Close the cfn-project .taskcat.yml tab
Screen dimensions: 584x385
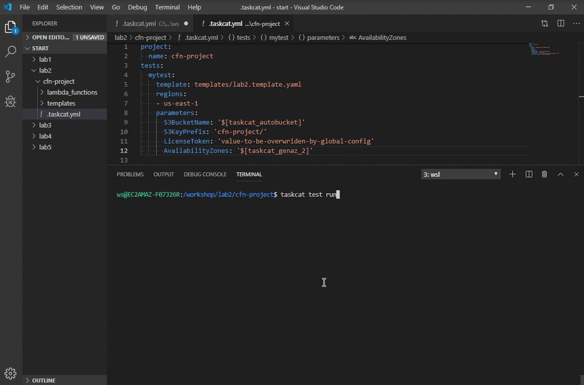click(x=287, y=23)
